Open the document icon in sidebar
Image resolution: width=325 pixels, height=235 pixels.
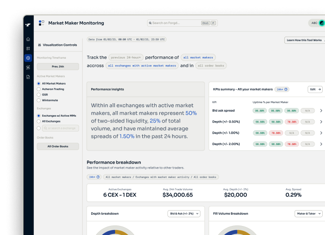28,77
